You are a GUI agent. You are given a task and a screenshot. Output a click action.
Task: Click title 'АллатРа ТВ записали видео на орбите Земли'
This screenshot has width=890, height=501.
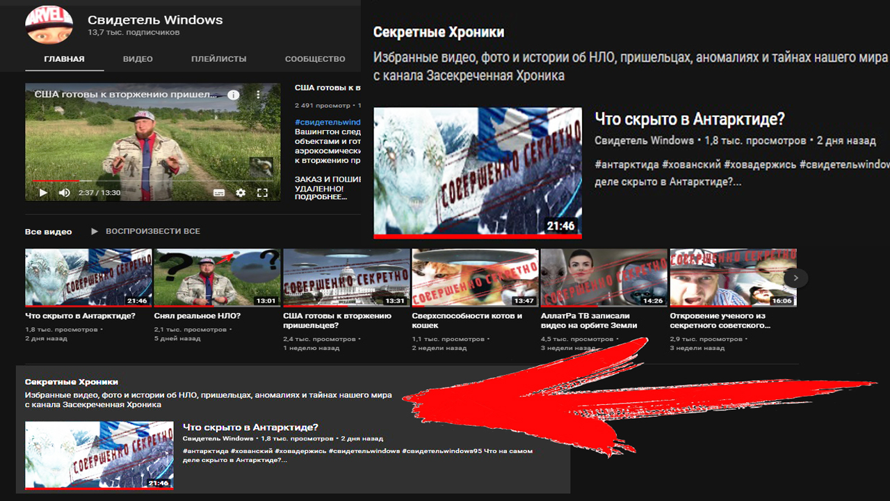tap(589, 320)
